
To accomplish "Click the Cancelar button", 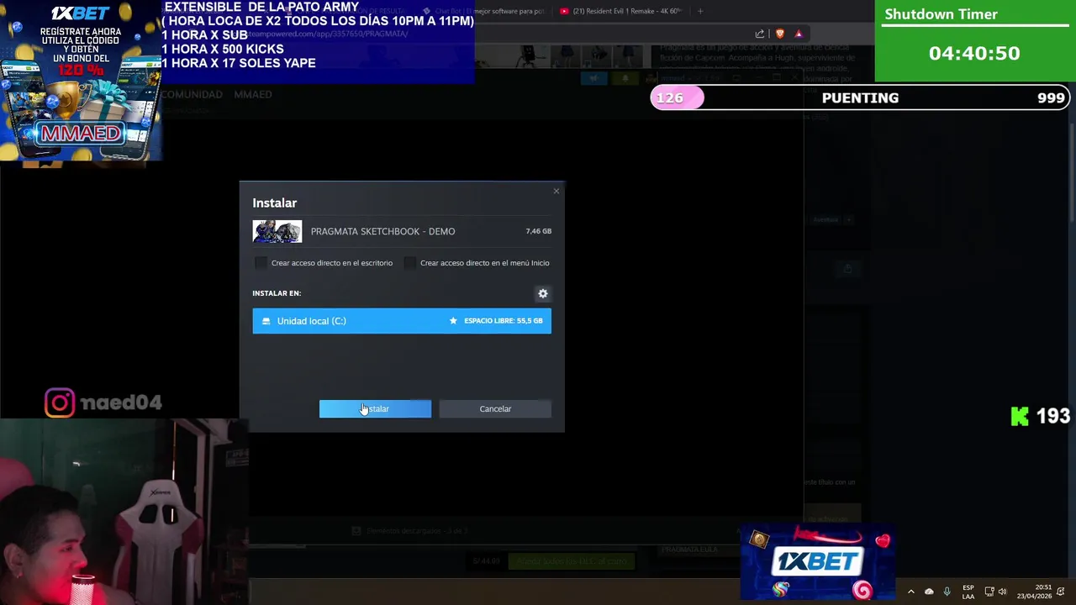I will click(495, 408).
